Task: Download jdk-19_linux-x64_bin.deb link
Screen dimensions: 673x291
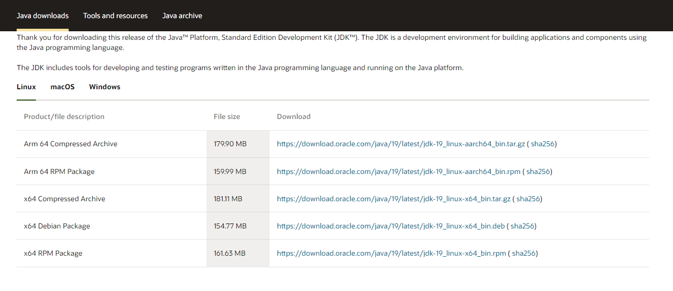Action: (x=391, y=226)
